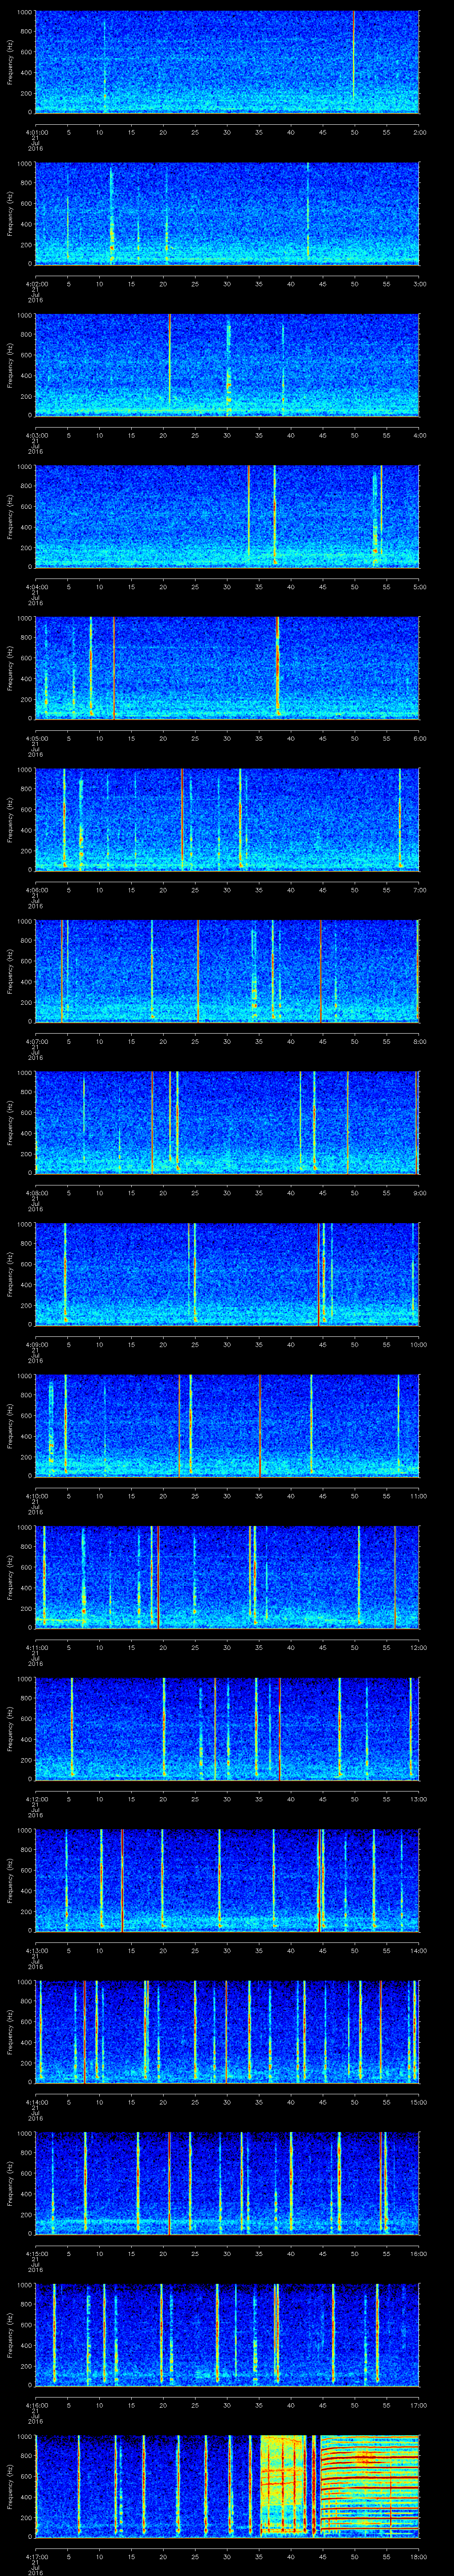Click the 4:07:00 start time label

[37, 1041]
